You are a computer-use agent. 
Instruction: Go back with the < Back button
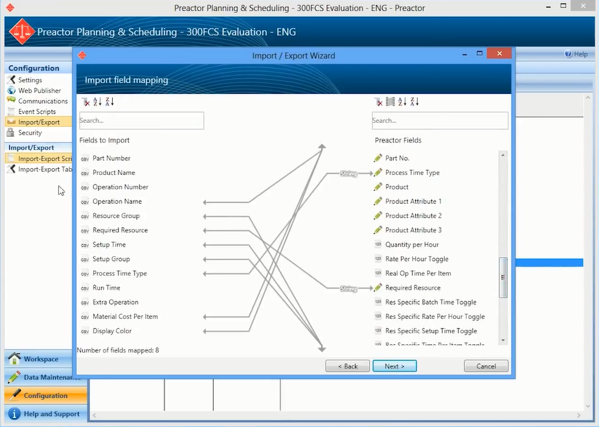(348, 366)
